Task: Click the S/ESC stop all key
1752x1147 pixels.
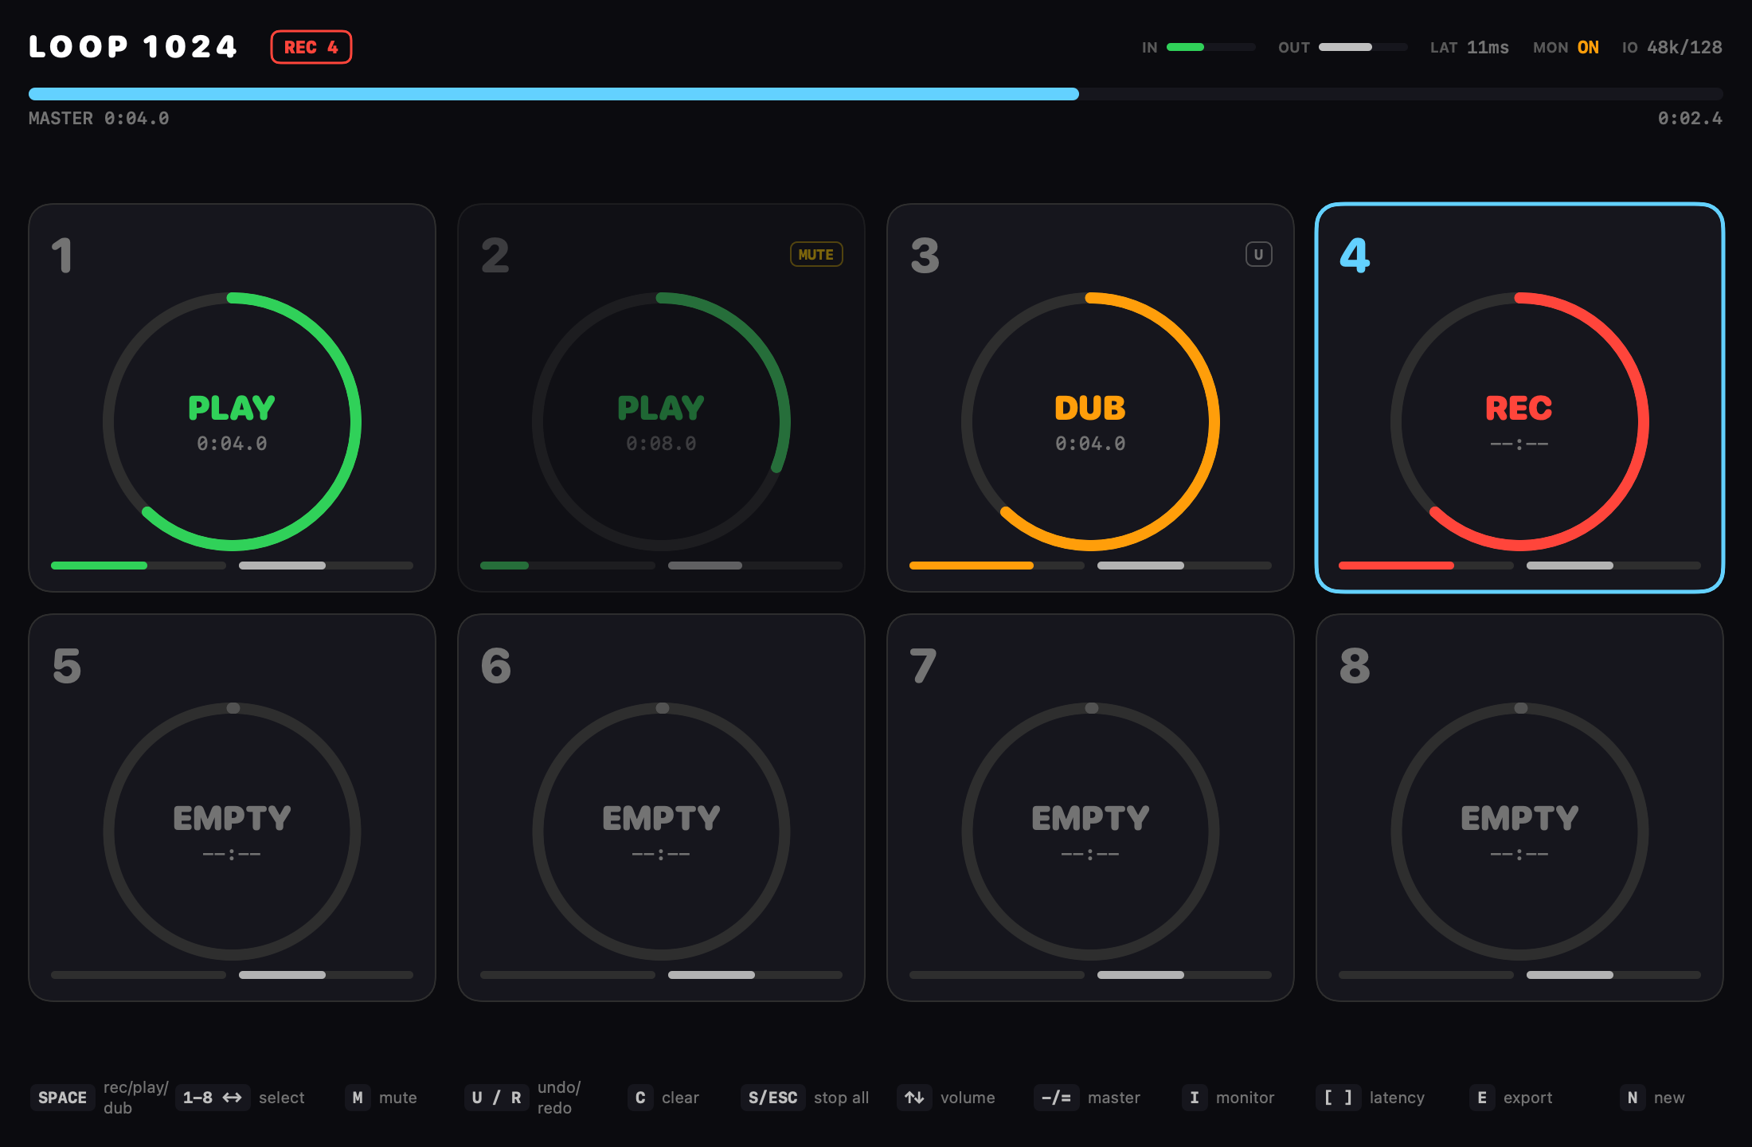Action: pyautogui.click(x=772, y=1098)
